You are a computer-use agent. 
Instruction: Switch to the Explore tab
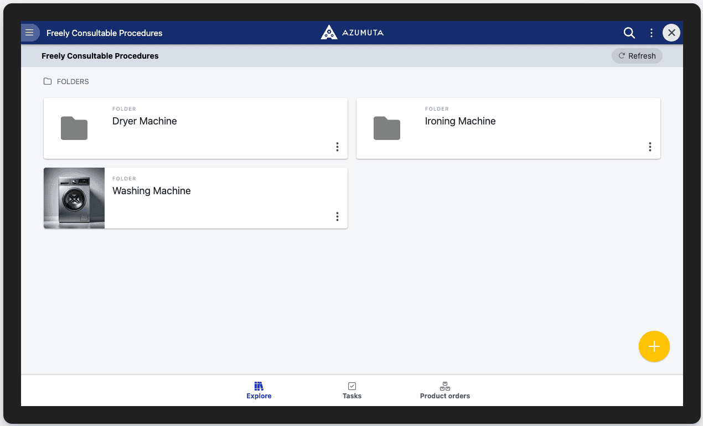[x=259, y=390]
